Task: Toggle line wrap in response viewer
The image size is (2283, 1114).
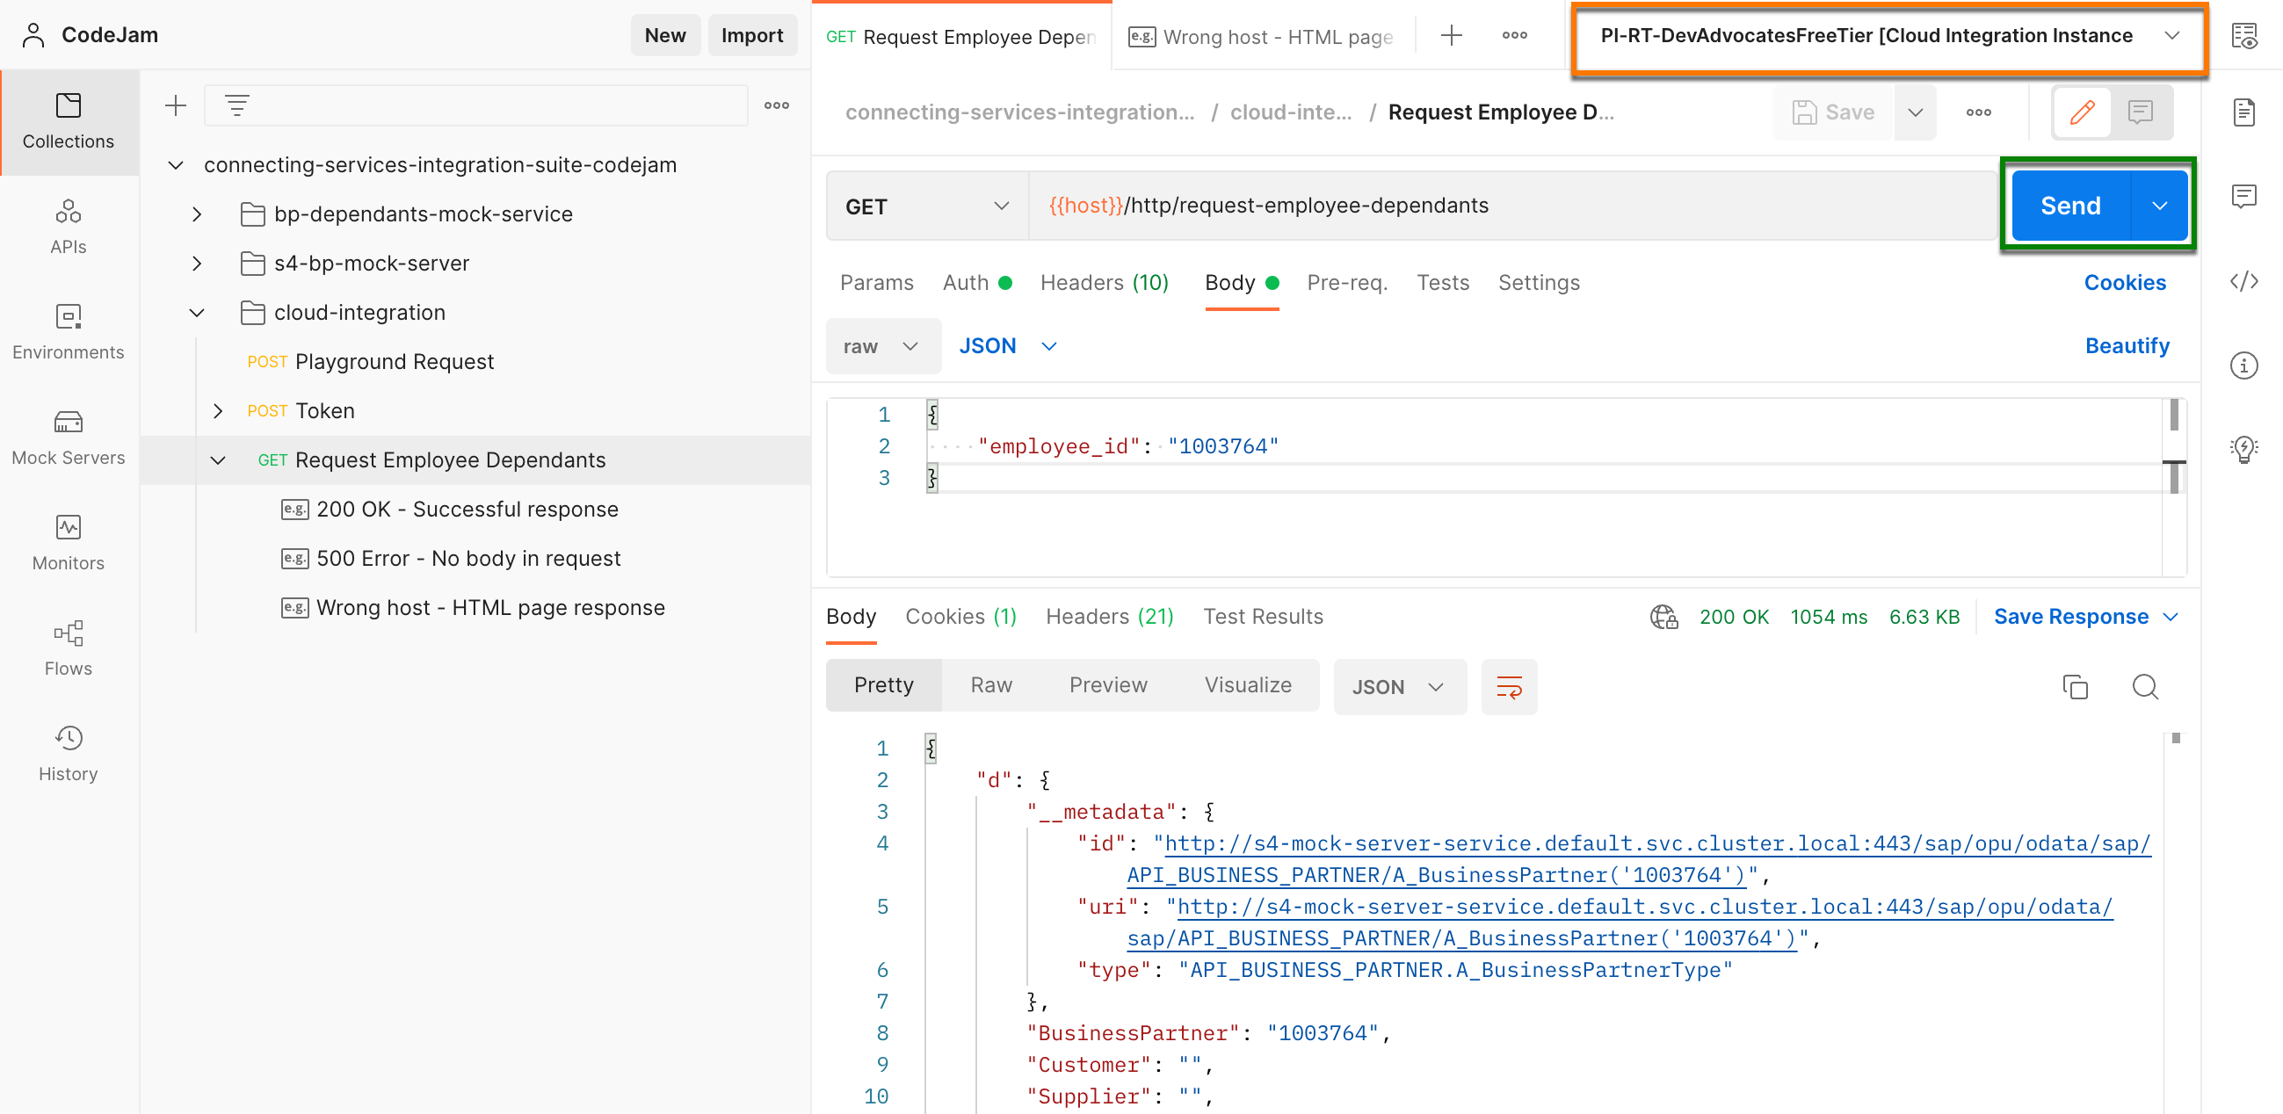Action: click(1509, 686)
